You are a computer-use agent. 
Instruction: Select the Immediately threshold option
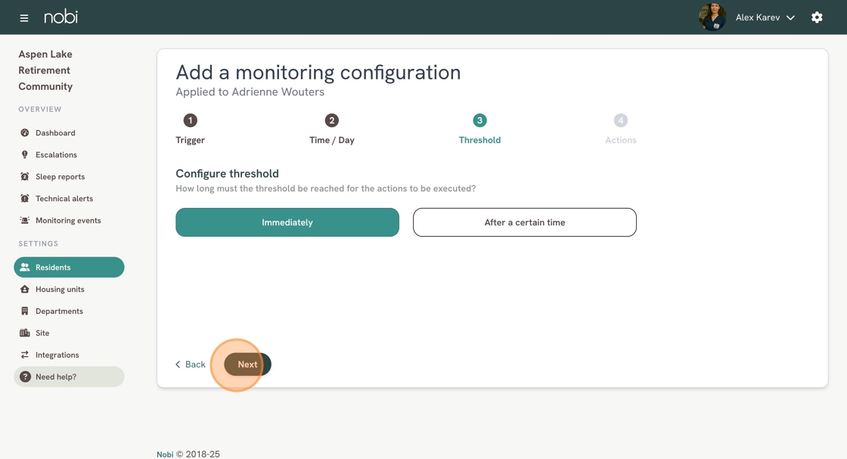tap(287, 222)
